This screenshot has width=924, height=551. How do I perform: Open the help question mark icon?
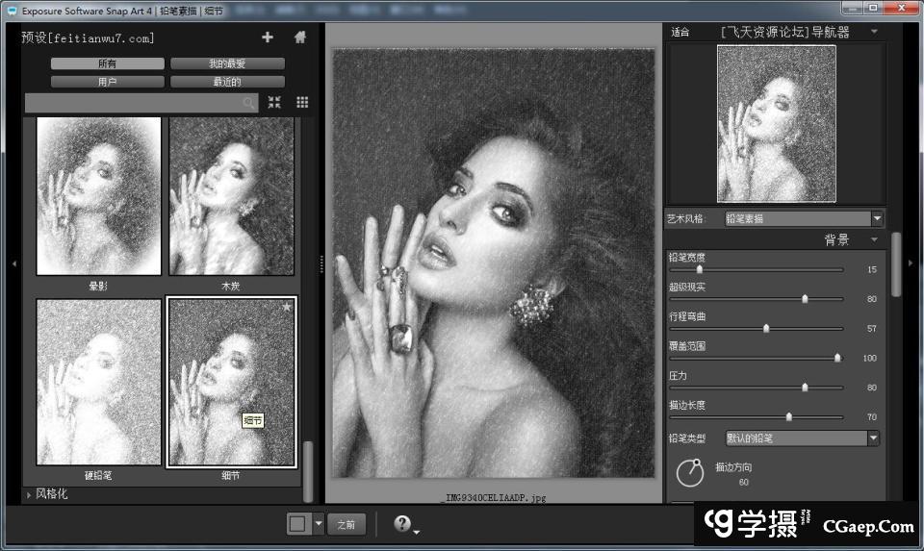click(x=402, y=524)
